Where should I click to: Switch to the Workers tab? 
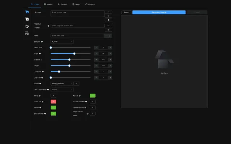coord(62,4)
